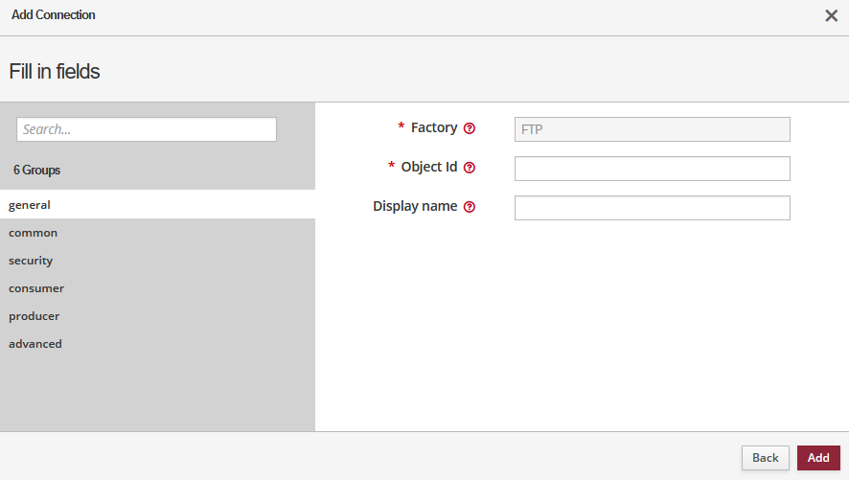
Task: Click into the Display name field
Action: click(x=652, y=208)
